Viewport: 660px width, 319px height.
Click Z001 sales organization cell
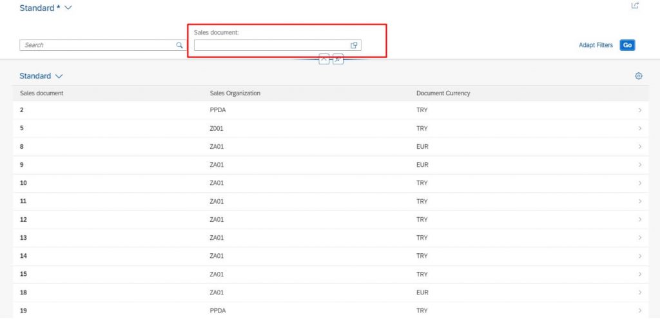tap(217, 128)
